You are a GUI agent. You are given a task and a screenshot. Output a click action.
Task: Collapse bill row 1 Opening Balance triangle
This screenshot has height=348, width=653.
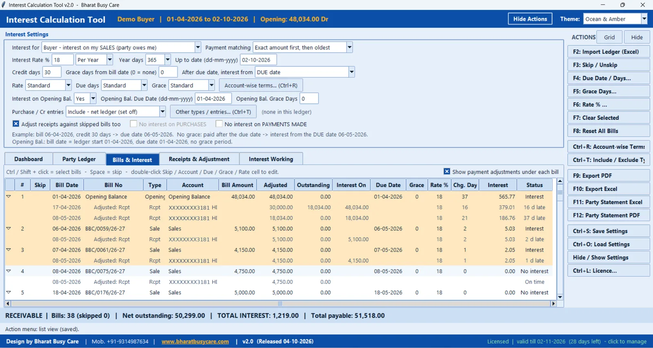9,196
